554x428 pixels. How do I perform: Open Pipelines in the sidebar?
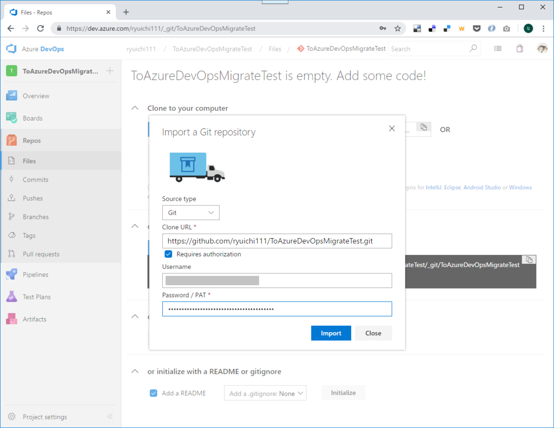[x=61, y=275]
